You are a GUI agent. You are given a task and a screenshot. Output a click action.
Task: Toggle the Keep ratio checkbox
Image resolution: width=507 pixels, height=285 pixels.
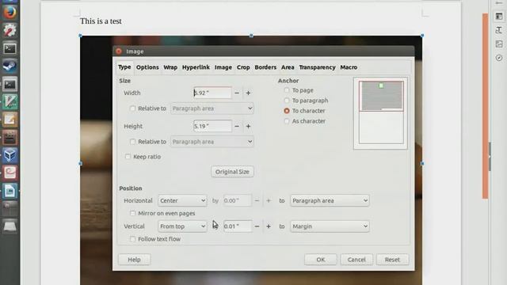point(128,157)
